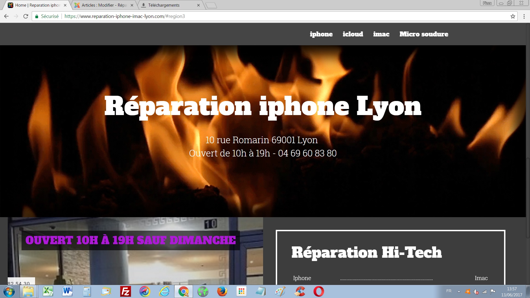
Task: Open the Calculator from the taskbar
Action: pos(87,291)
